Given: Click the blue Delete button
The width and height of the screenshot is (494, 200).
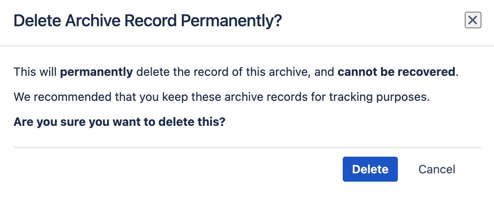Looking at the screenshot, I should (370, 169).
